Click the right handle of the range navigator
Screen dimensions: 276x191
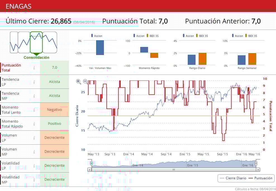[x=256, y=163]
